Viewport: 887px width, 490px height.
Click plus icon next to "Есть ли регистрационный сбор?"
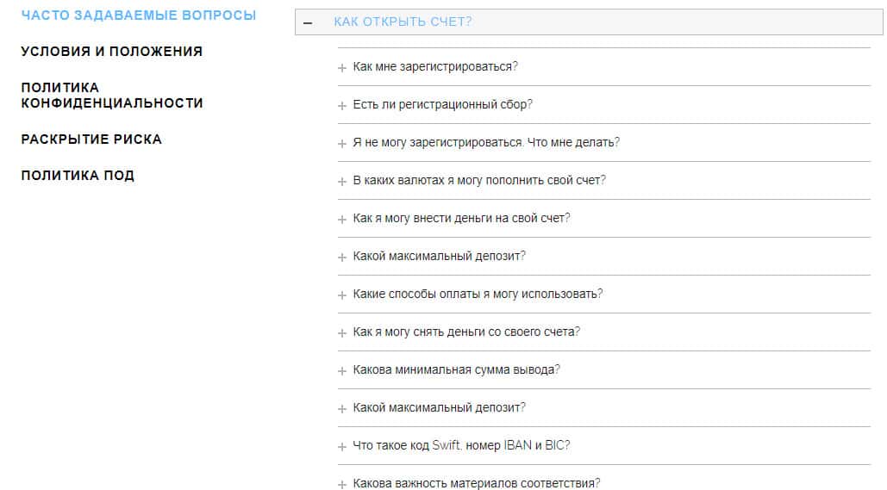[342, 105]
